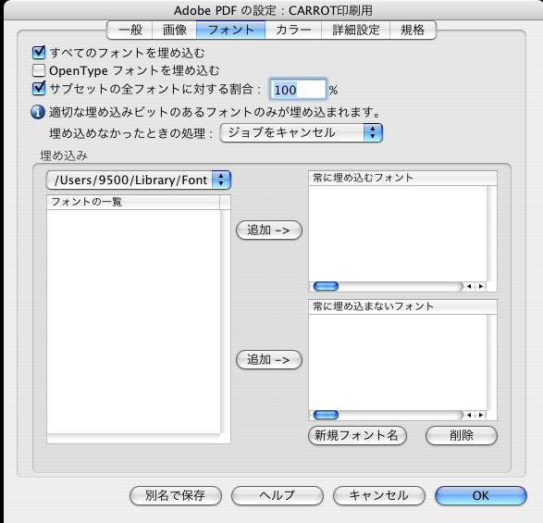Click the subset percentage field showing 100

[298, 90]
